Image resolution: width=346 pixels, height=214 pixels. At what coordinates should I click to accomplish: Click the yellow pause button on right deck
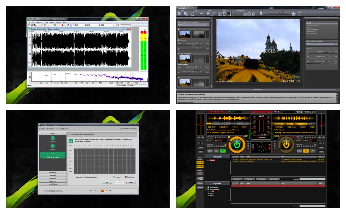306,151
